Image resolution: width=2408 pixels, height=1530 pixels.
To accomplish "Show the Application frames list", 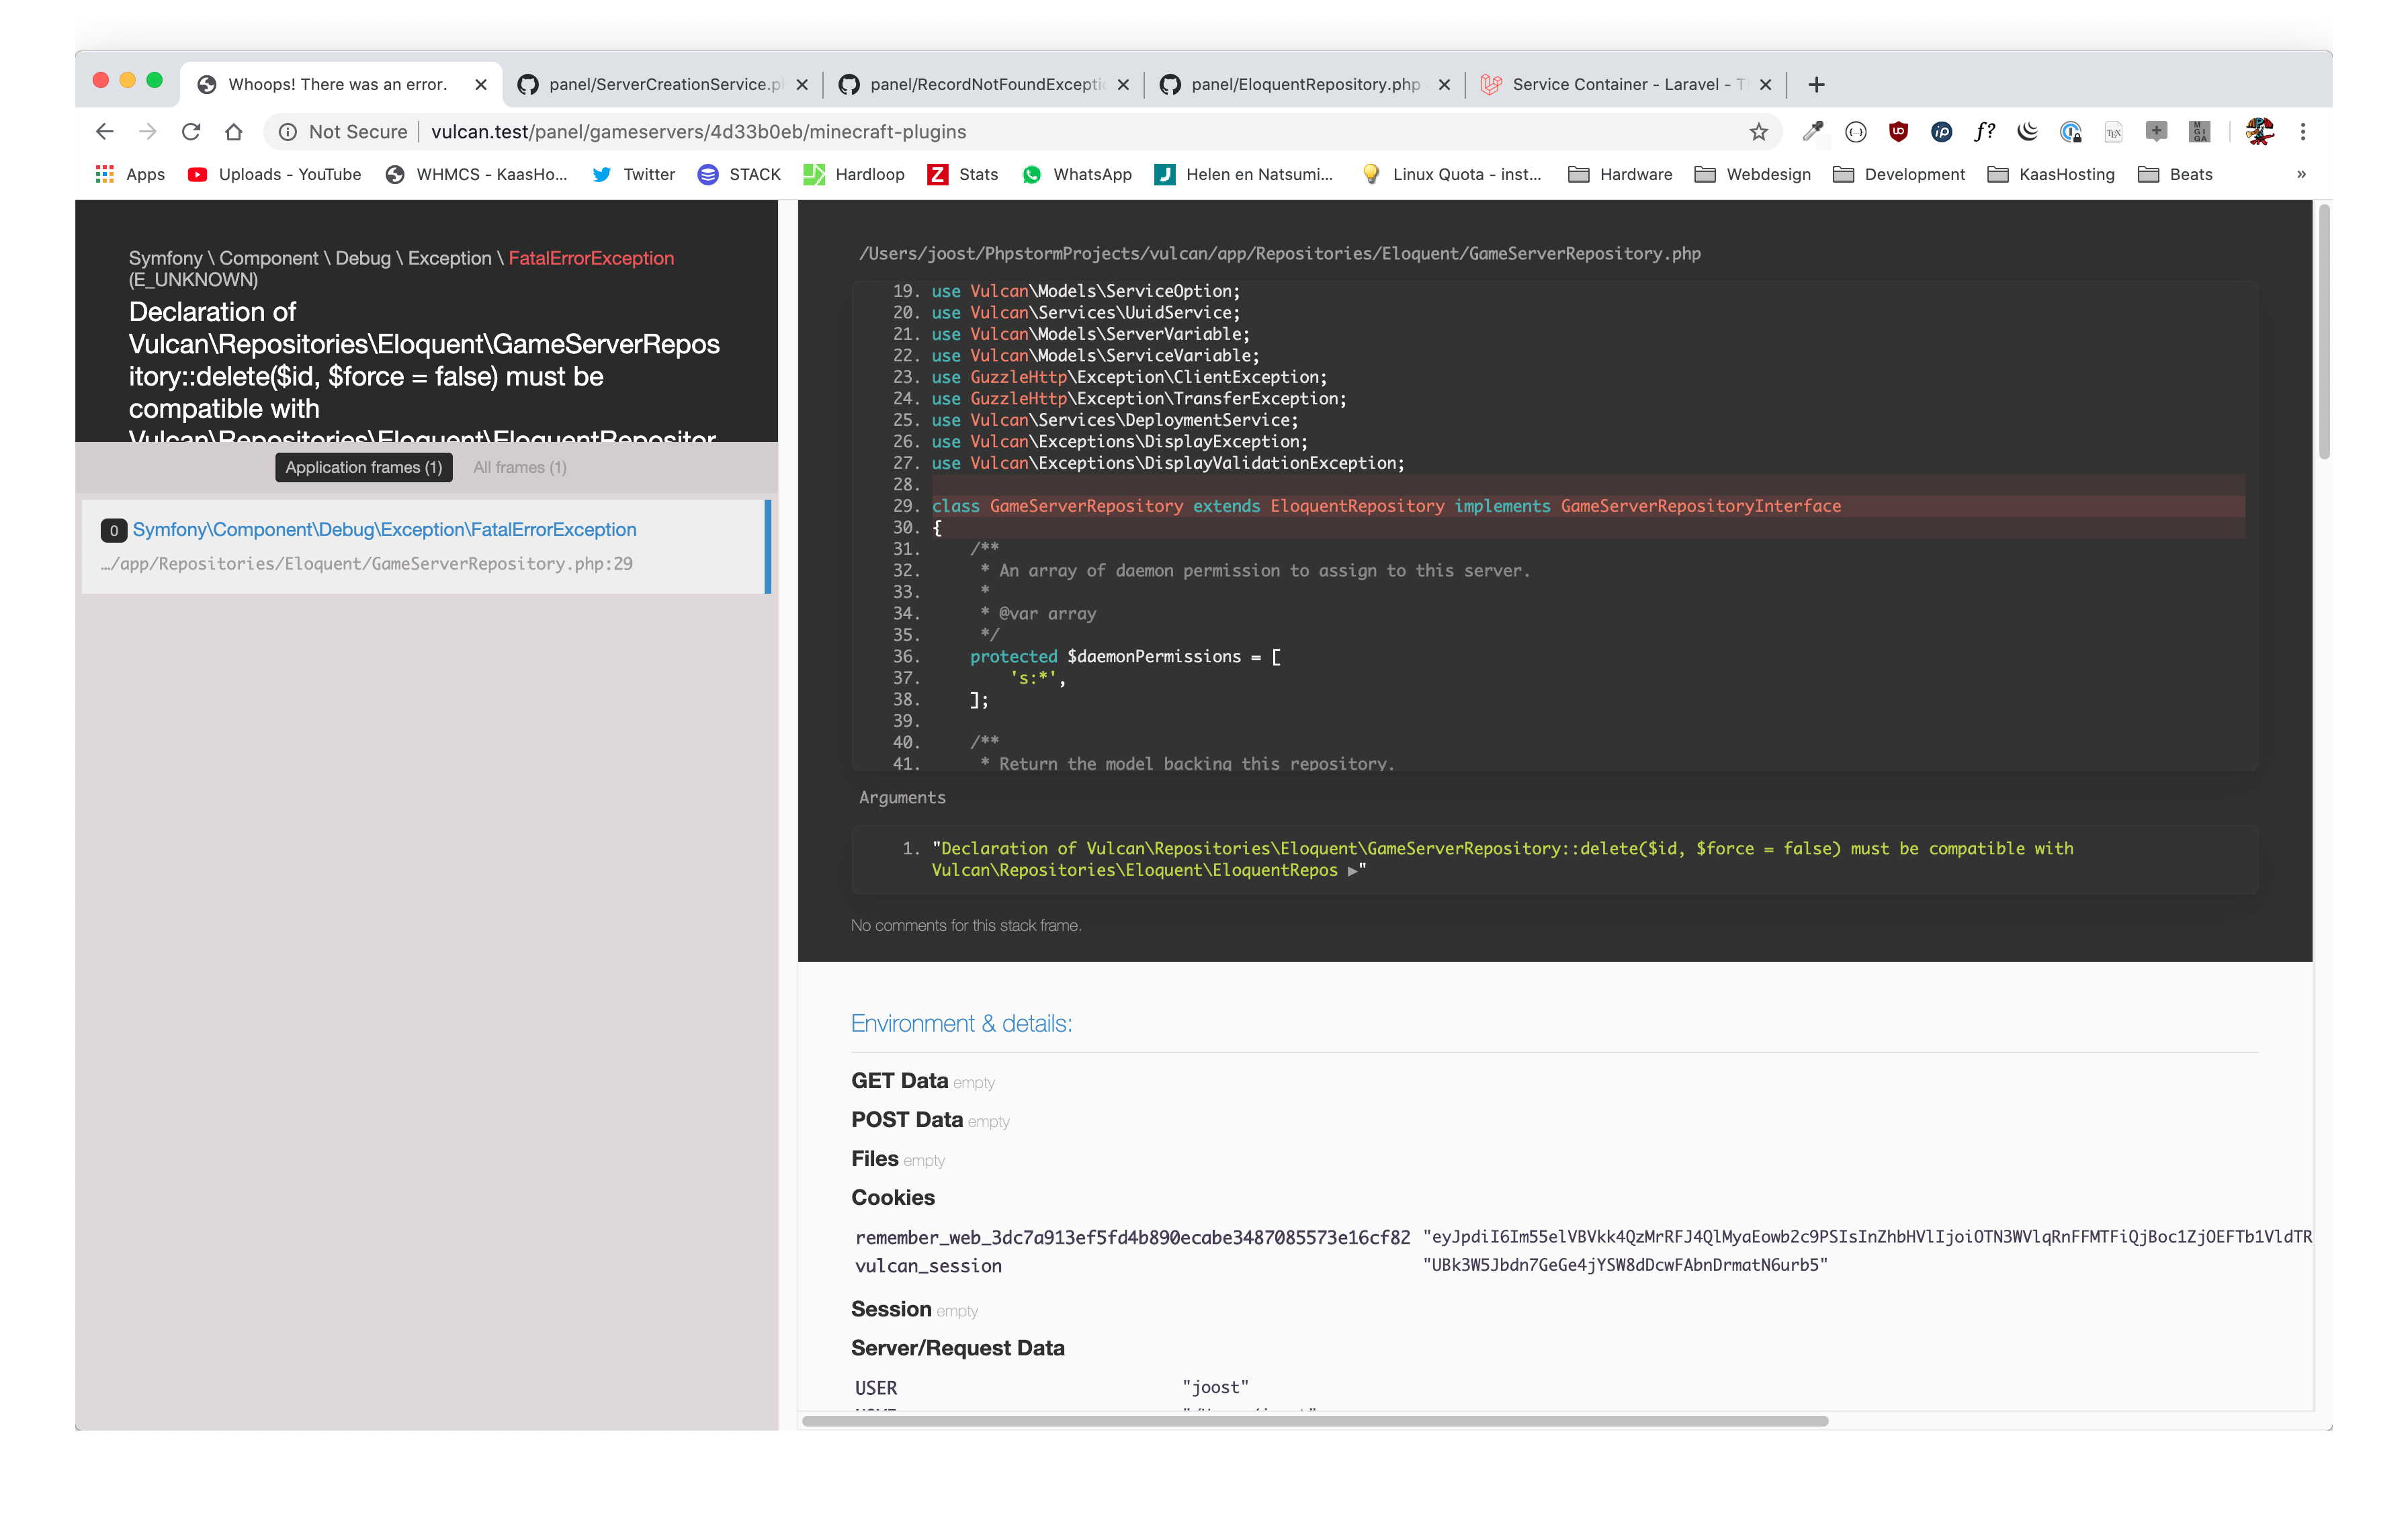I will (363, 467).
